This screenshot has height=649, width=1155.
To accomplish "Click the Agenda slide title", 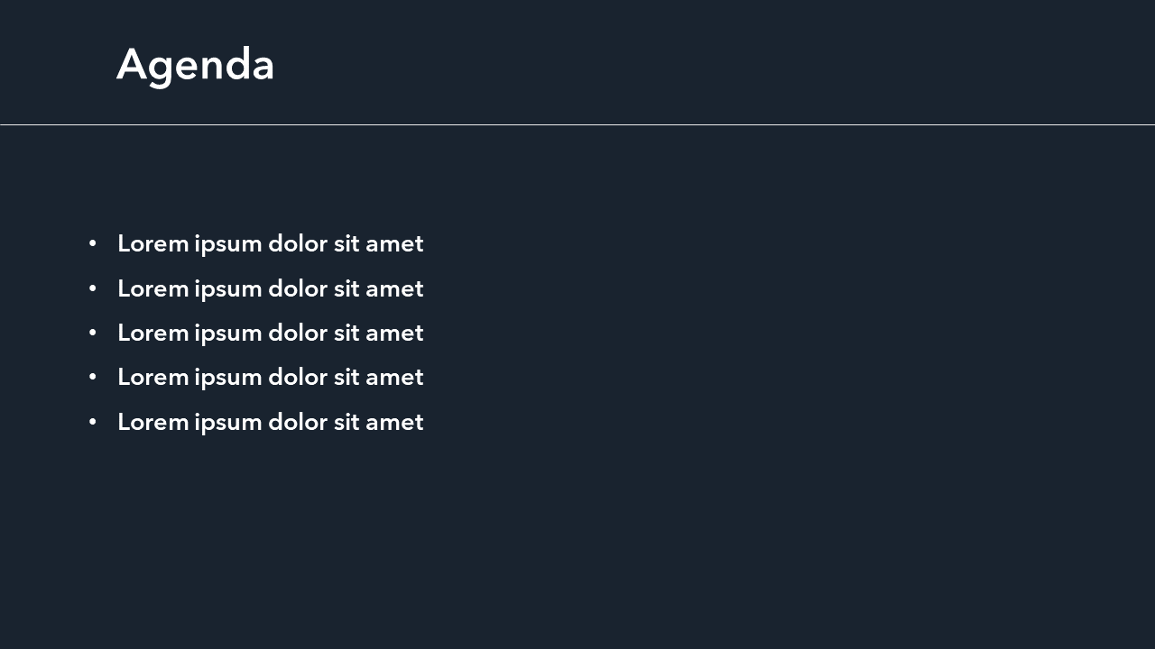I will [x=195, y=65].
